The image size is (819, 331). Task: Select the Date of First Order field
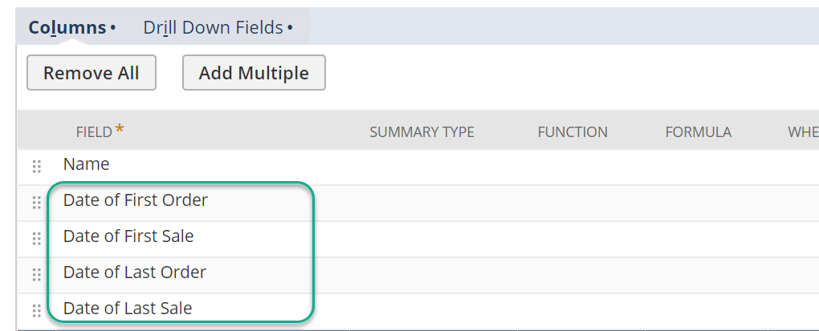[135, 200]
